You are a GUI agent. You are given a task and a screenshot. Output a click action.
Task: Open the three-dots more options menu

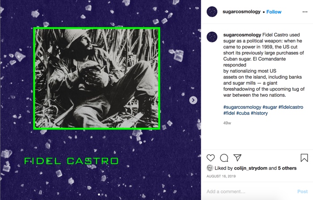(x=305, y=12)
